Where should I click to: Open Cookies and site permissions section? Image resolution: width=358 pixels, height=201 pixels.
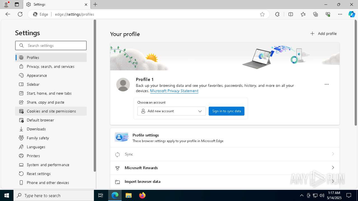click(51, 111)
